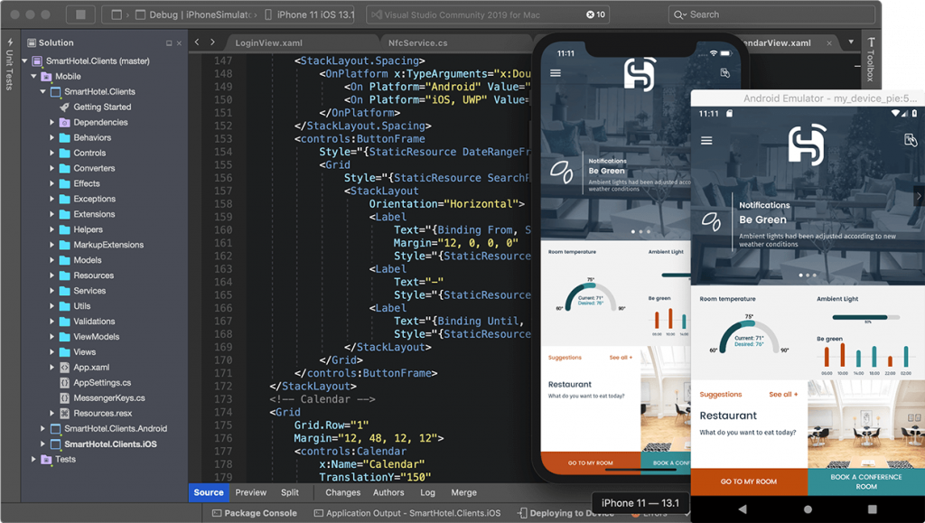This screenshot has width=925, height=523.
Task: Collapse the Mobile folder
Action: (34, 76)
